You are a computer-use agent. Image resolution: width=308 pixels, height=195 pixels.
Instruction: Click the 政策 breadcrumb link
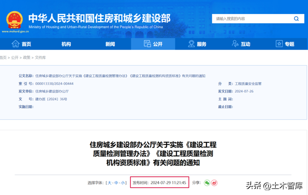pyautogui.click(x=27, y=57)
